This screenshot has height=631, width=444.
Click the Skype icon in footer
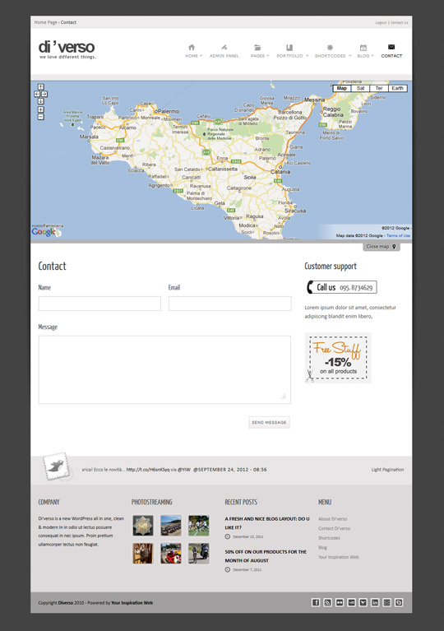(x=399, y=602)
